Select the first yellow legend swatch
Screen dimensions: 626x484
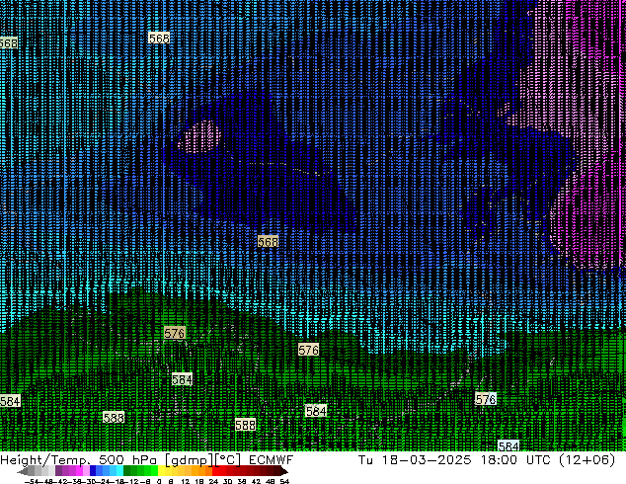162,472
